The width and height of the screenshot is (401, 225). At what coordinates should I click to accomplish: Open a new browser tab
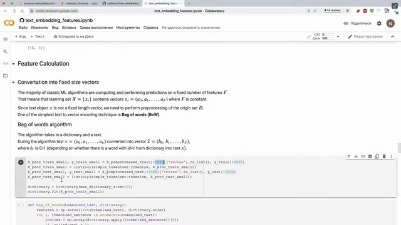pos(189,3)
